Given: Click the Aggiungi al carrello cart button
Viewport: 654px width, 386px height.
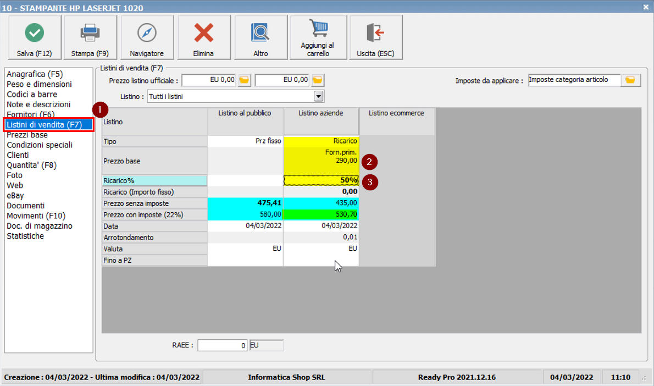Looking at the screenshot, I should click(318, 37).
